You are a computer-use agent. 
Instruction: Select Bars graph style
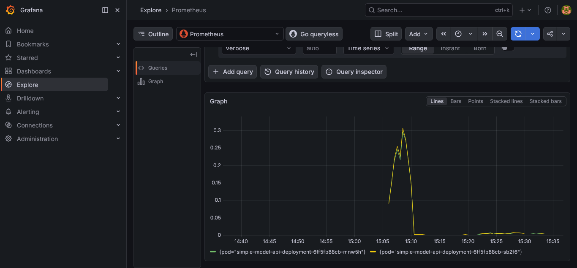(x=456, y=101)
